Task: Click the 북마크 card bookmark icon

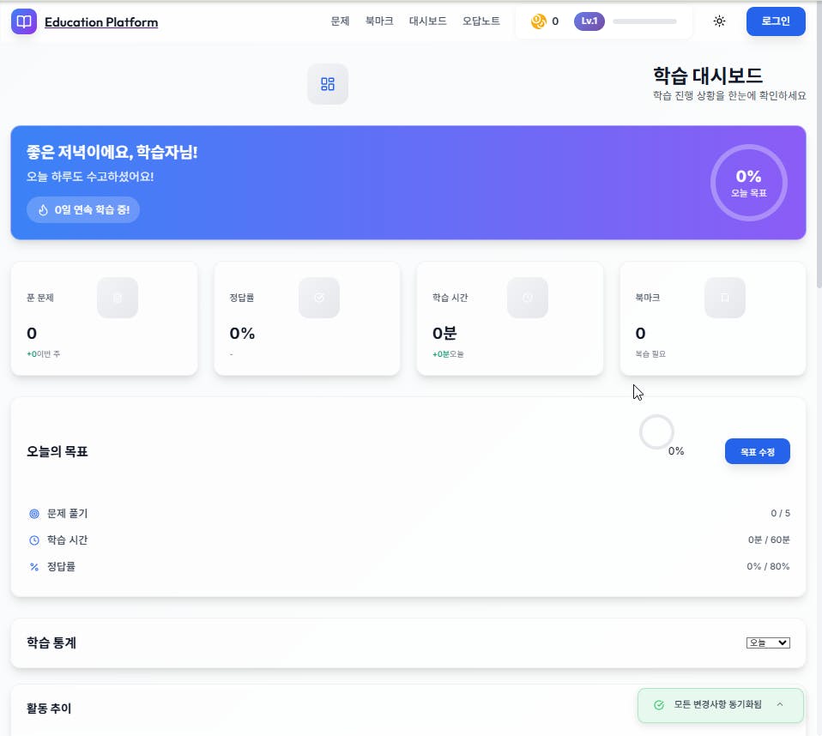Action: coord(725,298)
